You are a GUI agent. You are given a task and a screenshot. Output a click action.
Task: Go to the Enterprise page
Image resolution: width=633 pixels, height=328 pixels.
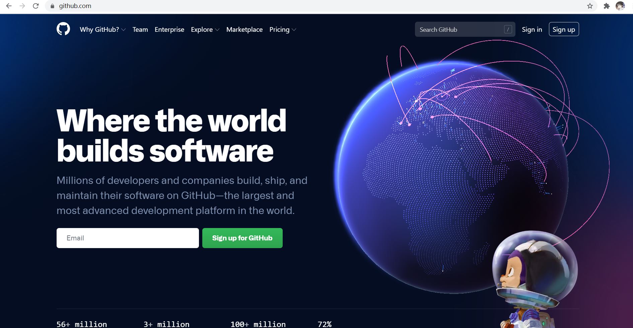click(x=169, y=29)
